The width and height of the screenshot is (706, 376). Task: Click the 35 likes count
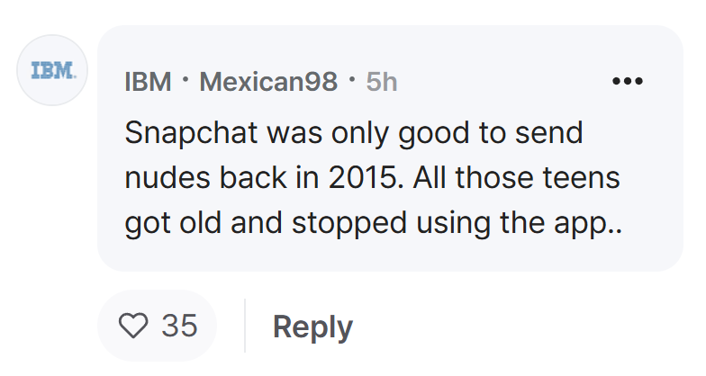(180, 326)
